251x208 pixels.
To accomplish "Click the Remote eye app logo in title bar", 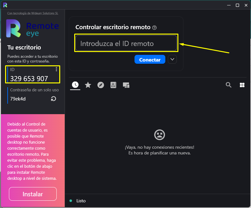I will [x=5, y=5].
